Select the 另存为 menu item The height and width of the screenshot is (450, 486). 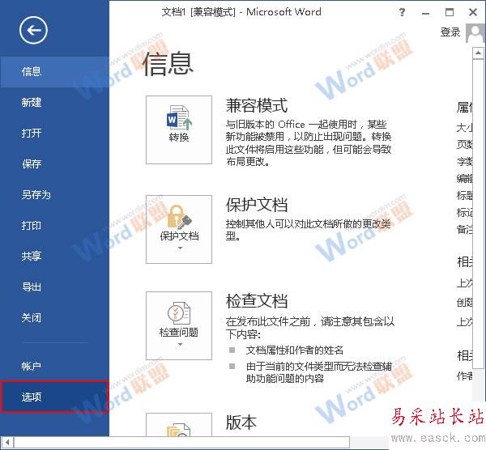(54, 195)
